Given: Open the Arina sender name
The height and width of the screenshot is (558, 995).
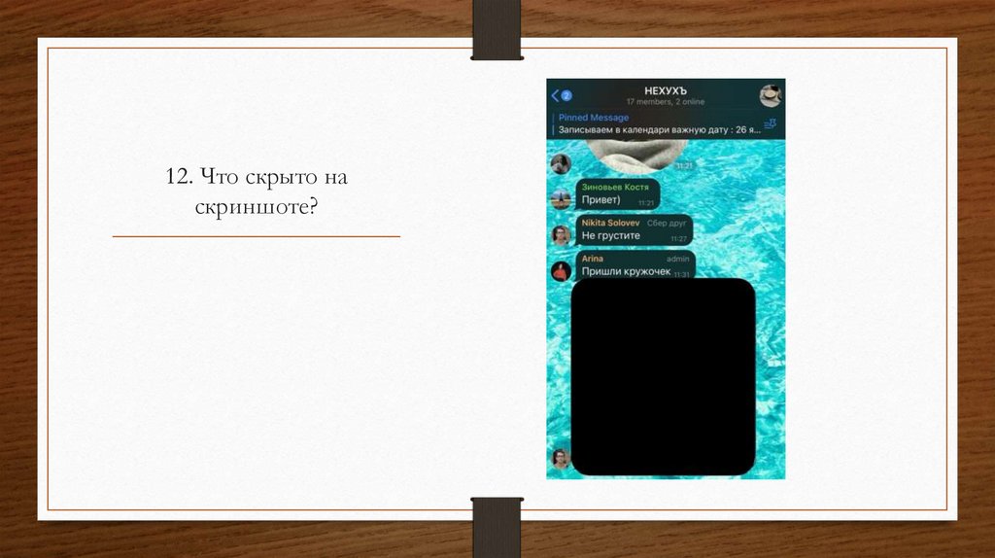Looking at the screenshot, I should click(x=592, y=259).
